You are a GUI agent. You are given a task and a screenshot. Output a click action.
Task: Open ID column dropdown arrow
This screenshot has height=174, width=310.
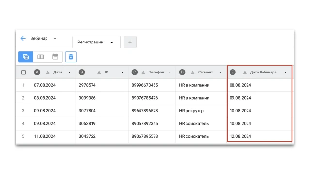pos(123,72)
